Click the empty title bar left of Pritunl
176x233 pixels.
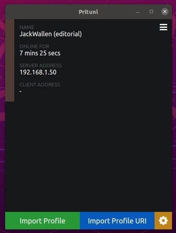tap(41, 12)
